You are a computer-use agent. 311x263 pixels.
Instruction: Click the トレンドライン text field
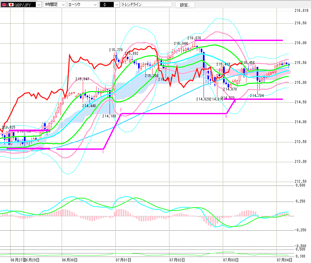tap(147, 4)
